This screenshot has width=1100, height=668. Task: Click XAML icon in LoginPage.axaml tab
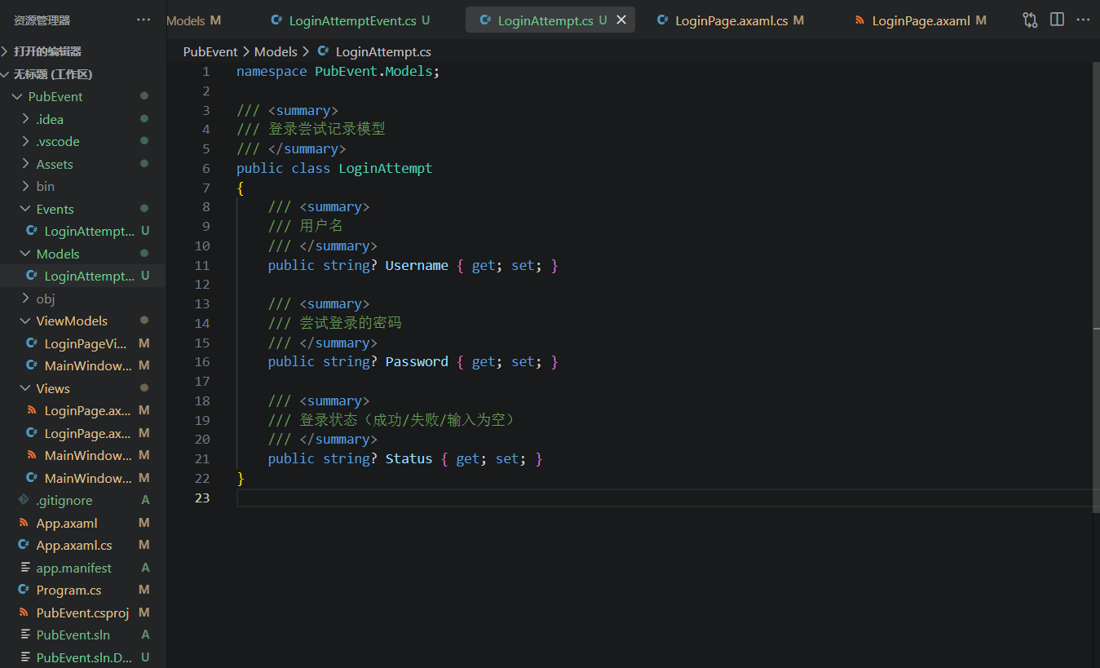click(859, 20)
